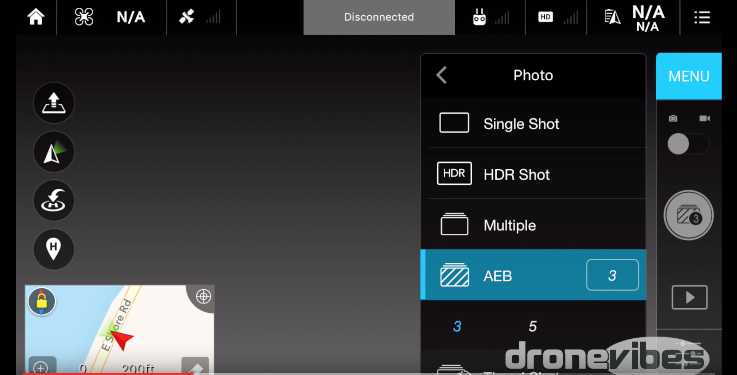
Task: Toggle the photo/video mode switch
Action: pos(688,144)
